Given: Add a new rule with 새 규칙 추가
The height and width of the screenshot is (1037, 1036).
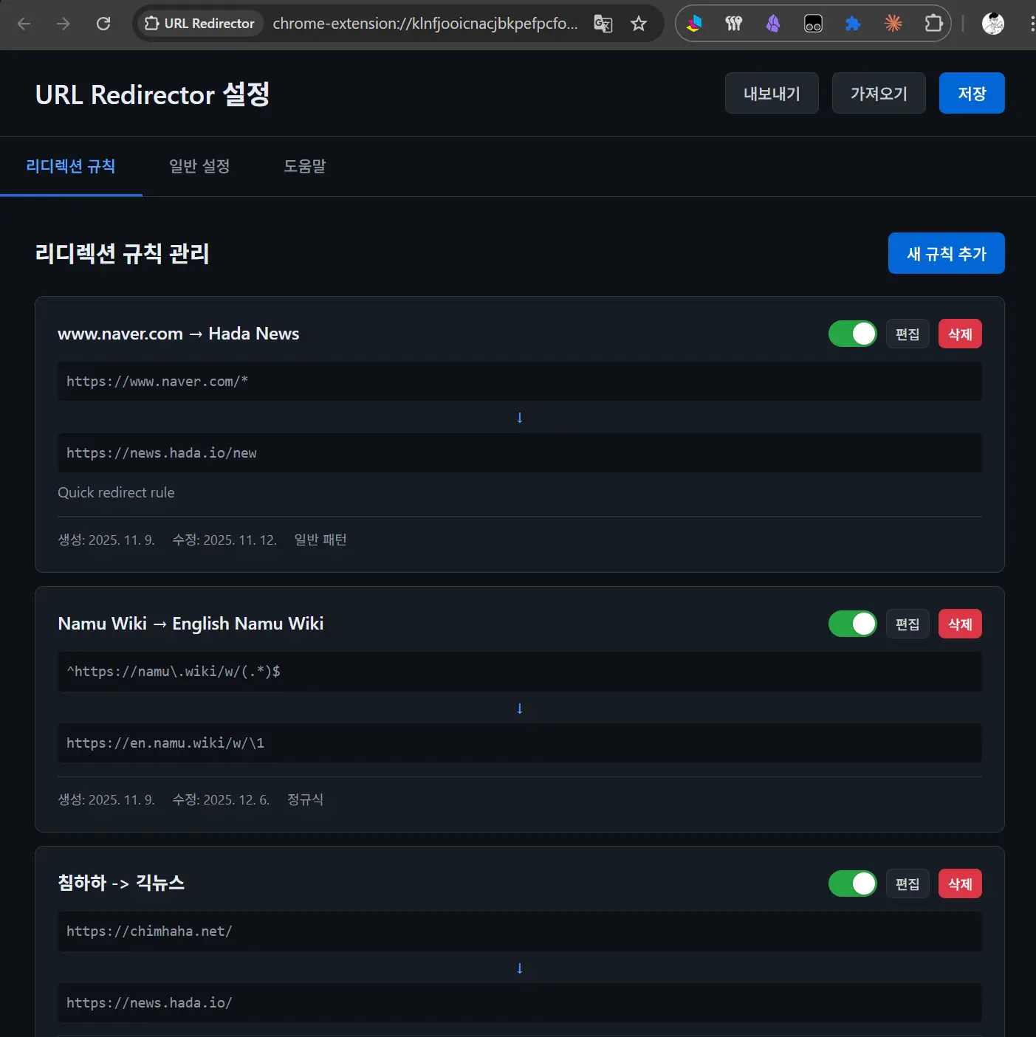Looking at the screenshot, I should tap(946, 253).
